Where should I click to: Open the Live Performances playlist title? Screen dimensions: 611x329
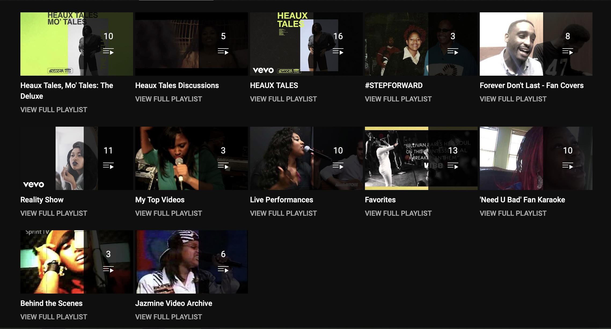281,200
